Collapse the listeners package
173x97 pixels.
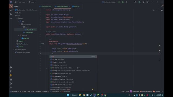(22, 27)
